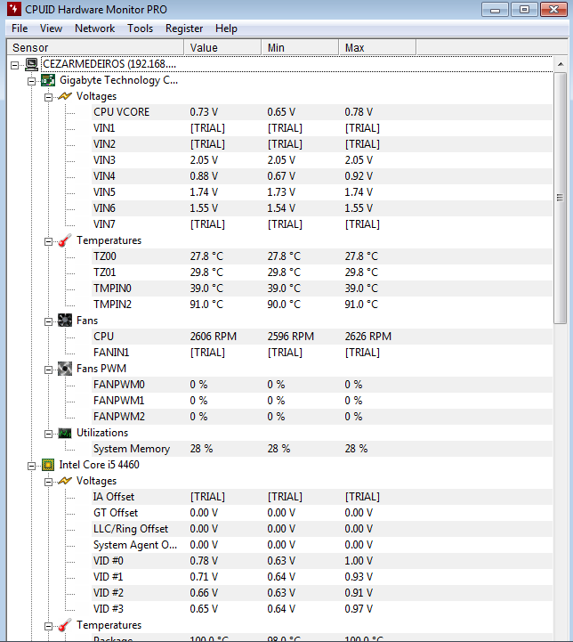Image resolution: width=573 pixels, height=642 pixels.
Task: Collapse the Gigabyte Voltages group
Action: point(48,97)
